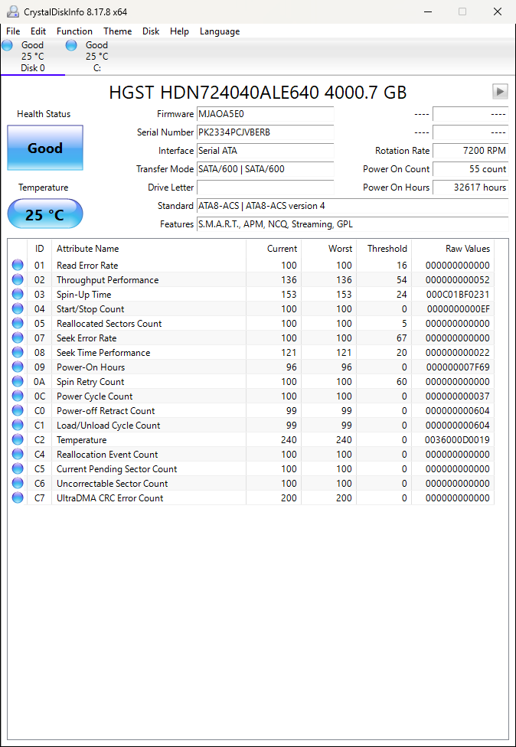The width and height of the screenshot is (516, 747).
Task: Open the Theme menu
Action: tap(117, 31)
